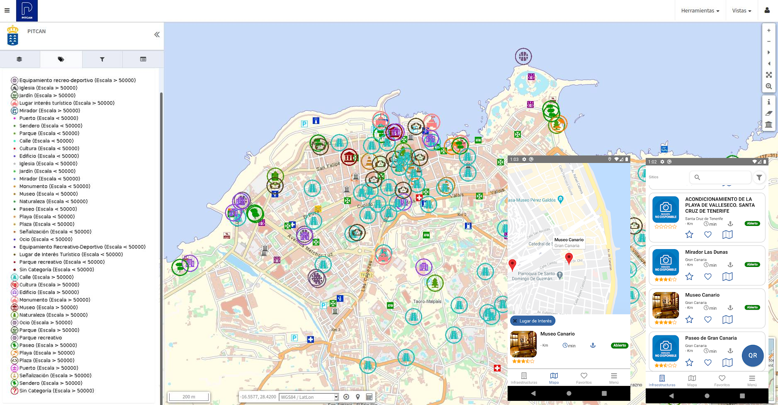Viewport: 778px width, 405px height.
Task: Click the zoom in plus button
Action: [768, 30]
